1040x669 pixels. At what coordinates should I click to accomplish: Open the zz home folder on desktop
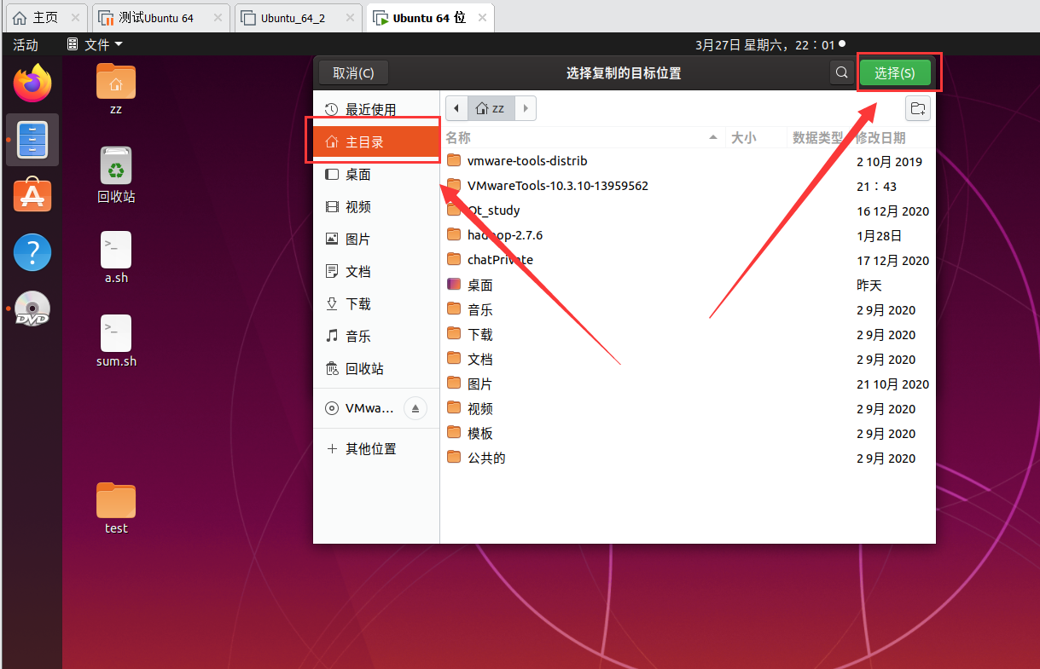[116, 89]
